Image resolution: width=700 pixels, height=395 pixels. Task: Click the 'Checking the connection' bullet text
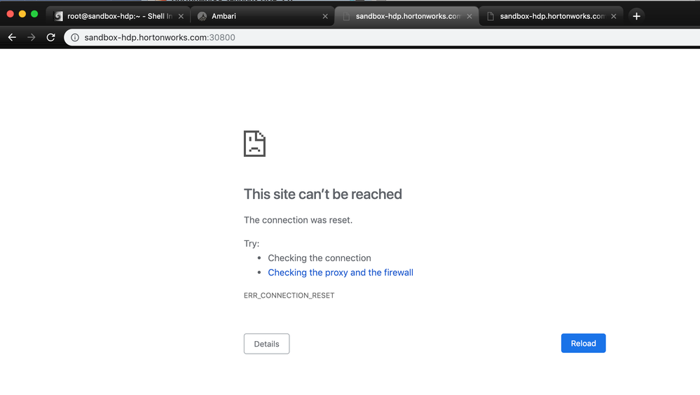(x=320, y=258)
